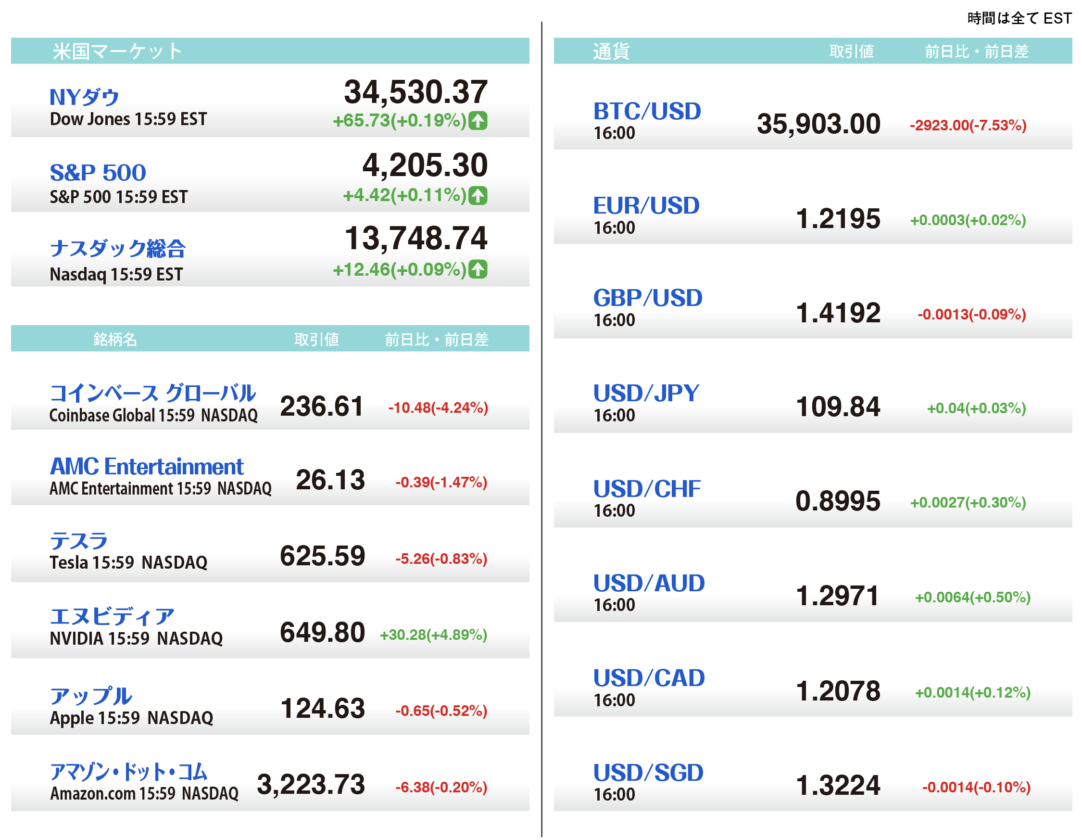Screen dimensions: 1082x840
Task: Click the 銘柄名 column header
Action: point(115,339)
